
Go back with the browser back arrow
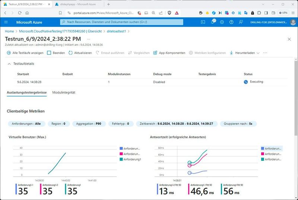[5, 13]
